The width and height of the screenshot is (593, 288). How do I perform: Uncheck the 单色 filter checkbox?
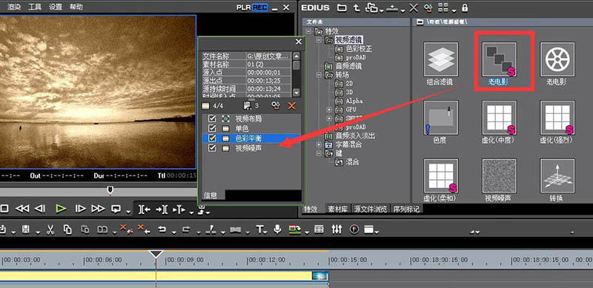[212, 129]
